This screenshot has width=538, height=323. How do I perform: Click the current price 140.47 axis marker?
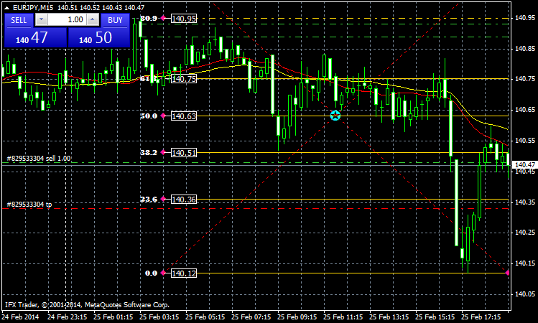coord(524,165)
